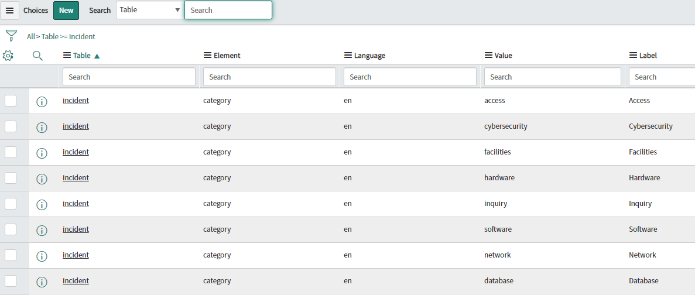Open the list context hamburger menu

coord(9,11)
